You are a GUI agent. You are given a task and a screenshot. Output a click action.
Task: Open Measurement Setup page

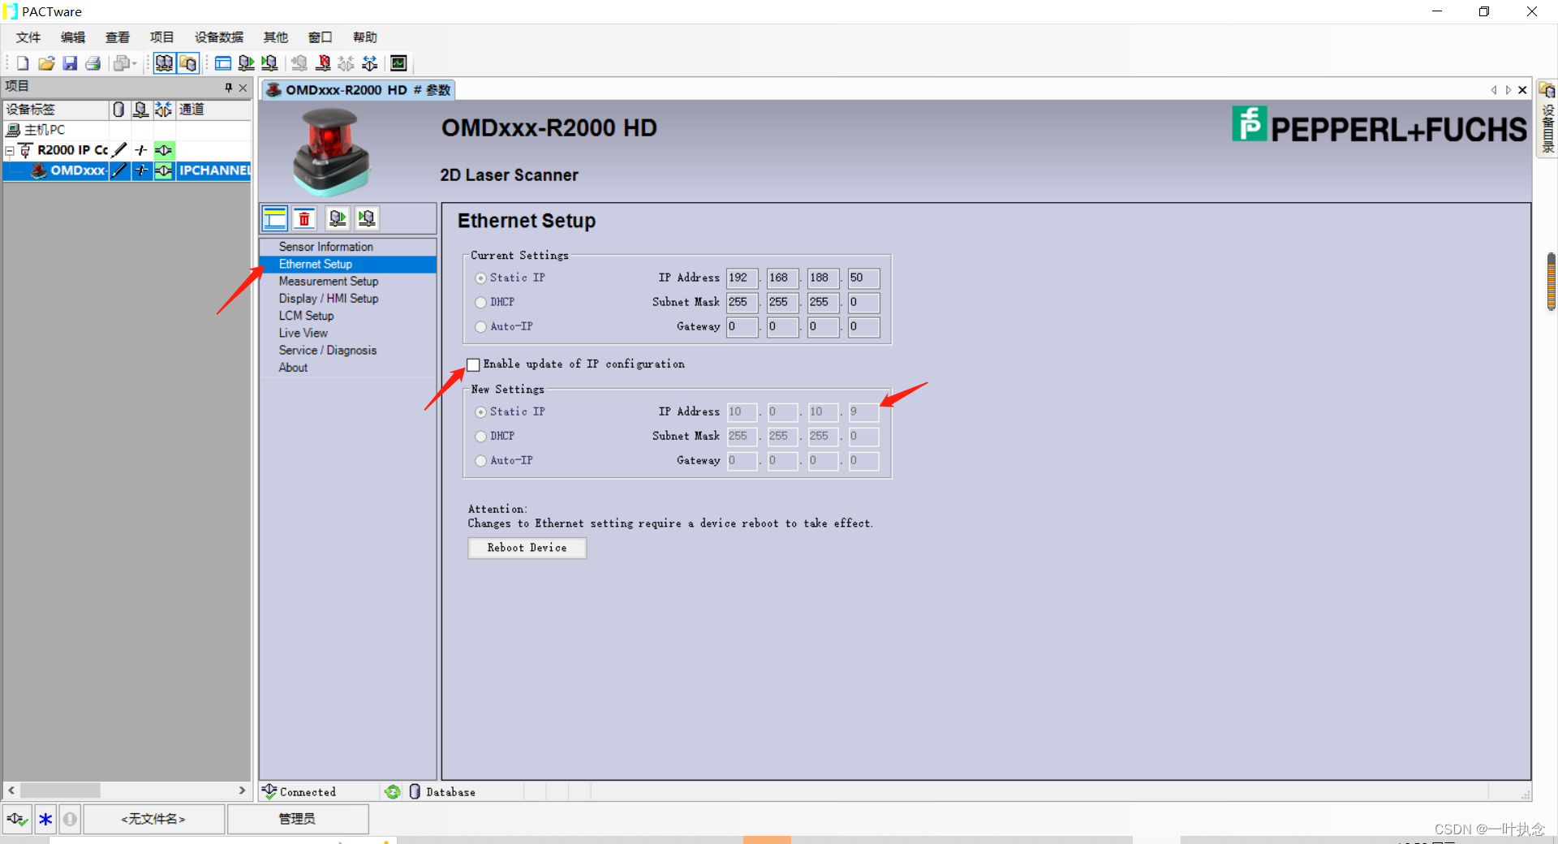click(329, 282)
